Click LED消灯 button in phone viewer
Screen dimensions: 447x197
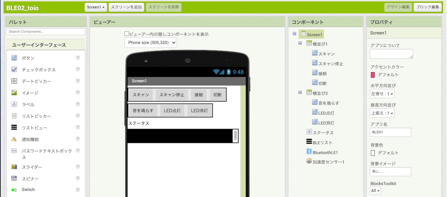pos(199,110)
